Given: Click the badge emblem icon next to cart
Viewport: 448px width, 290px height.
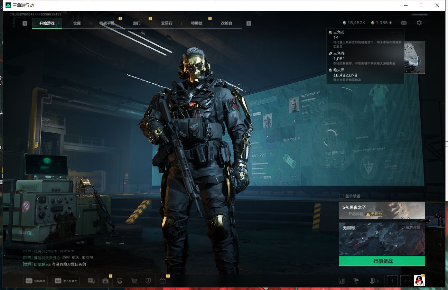Looking at the screenshot, I should point(120,281).
